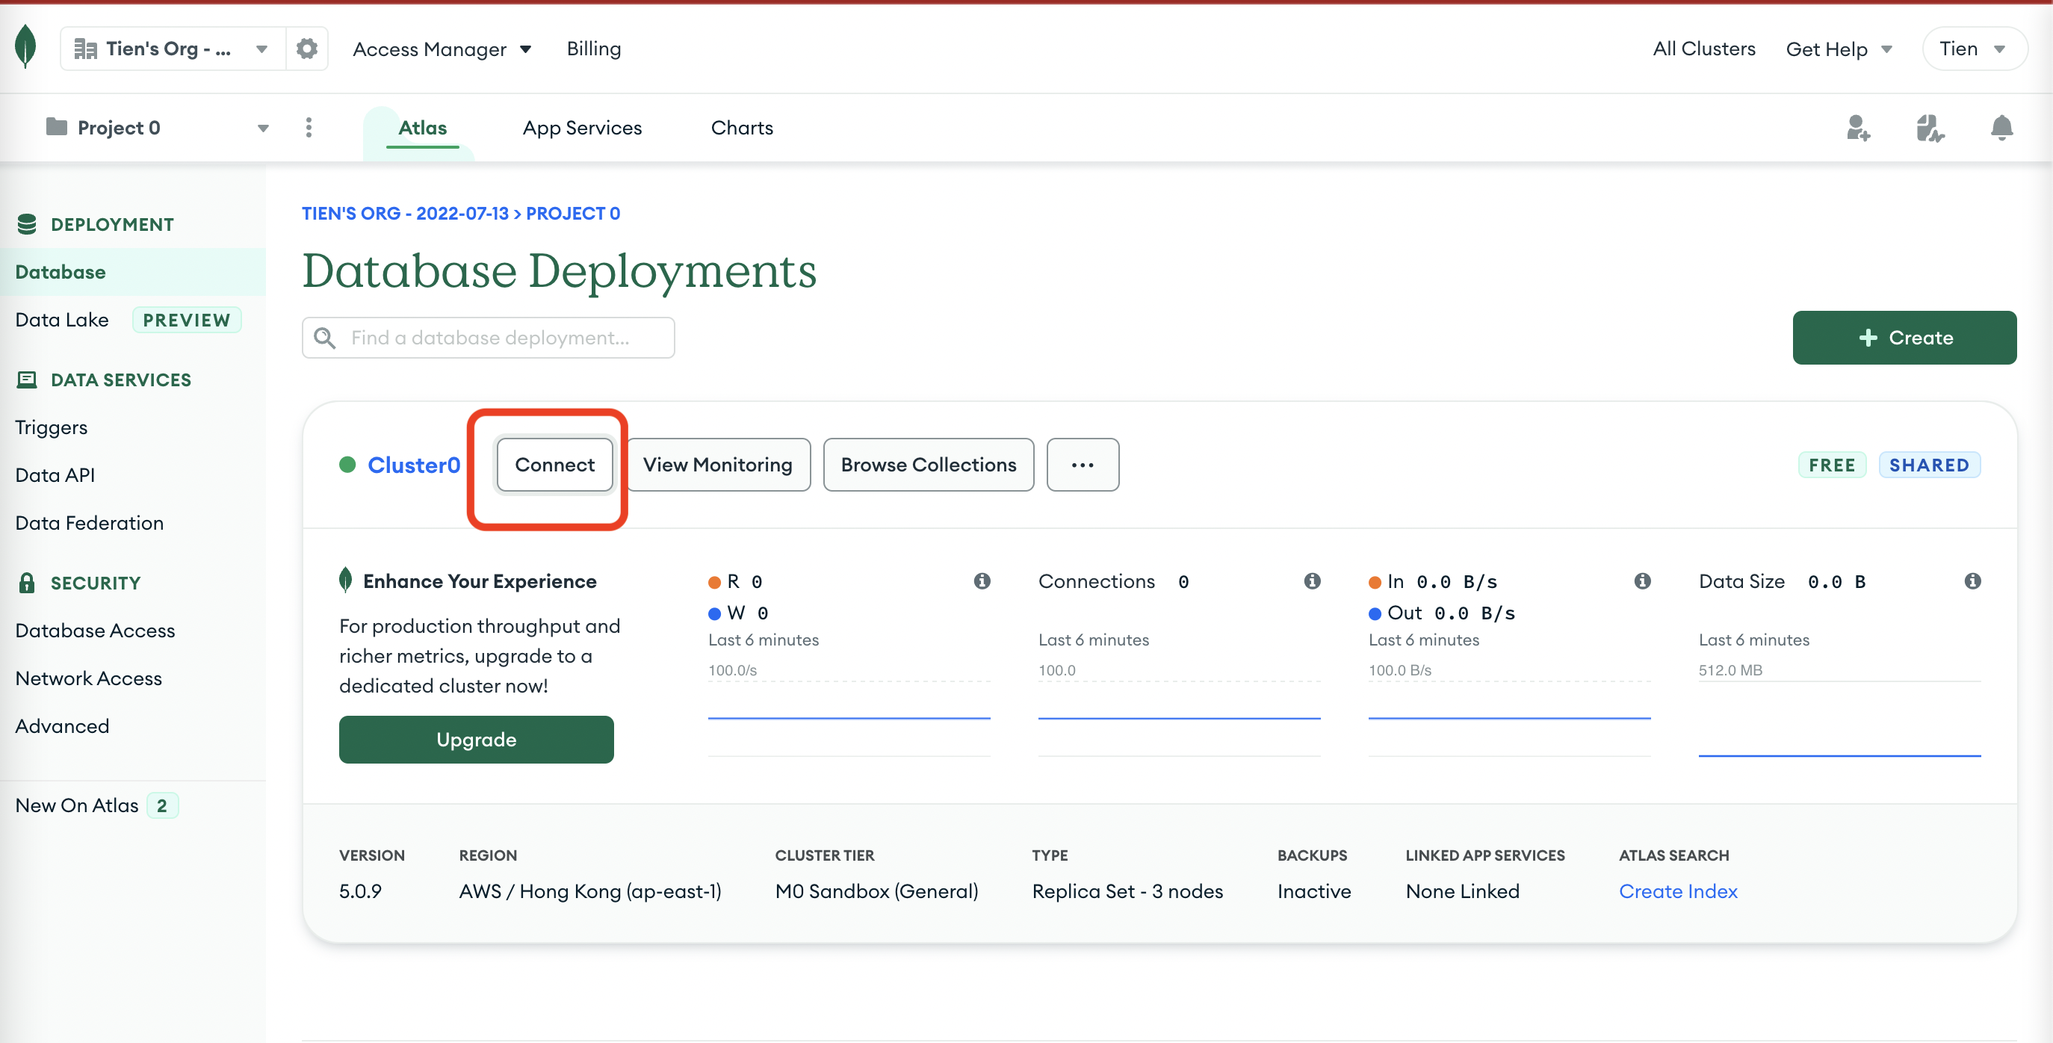2053x1043 pixels.
Task: Click the organization building icon
Action: pos(85,49)
